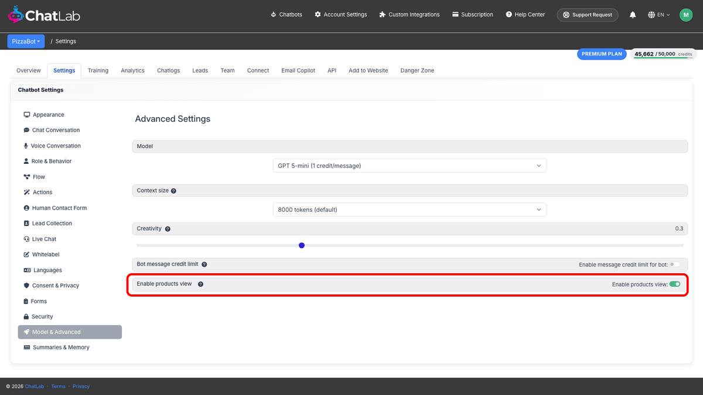Open Help Center in top navigation

click(525, 15)
